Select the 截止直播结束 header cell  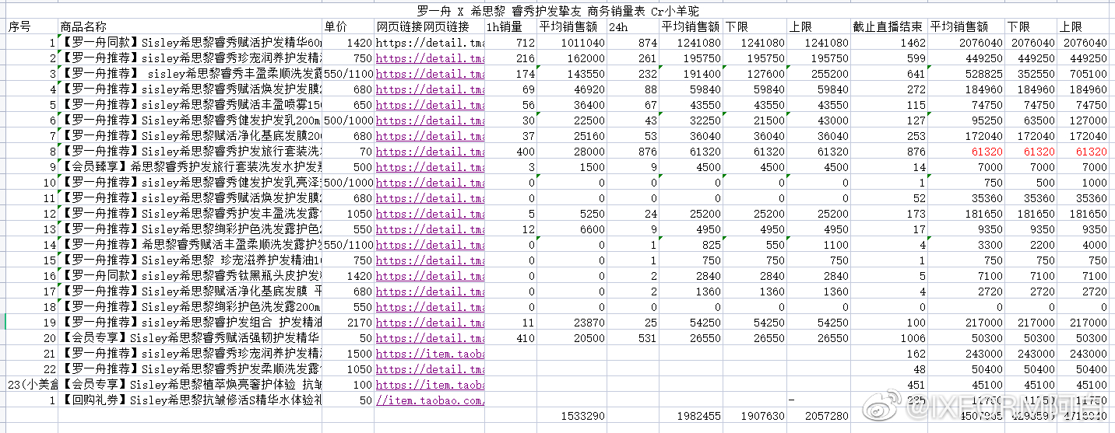tap(888, 27)
